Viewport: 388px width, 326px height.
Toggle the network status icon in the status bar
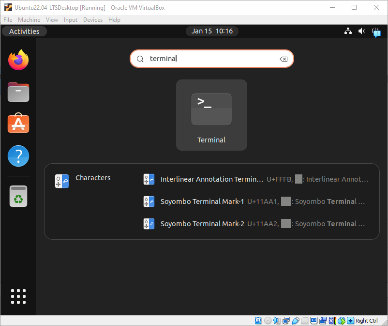(285, 320)
